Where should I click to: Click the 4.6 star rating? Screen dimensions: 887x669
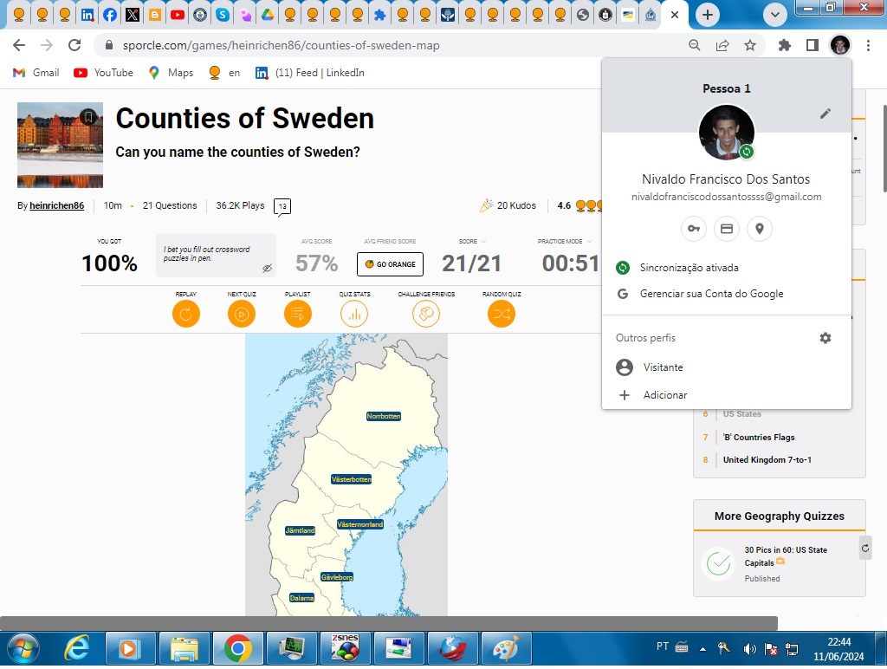(x=564, y=206)
